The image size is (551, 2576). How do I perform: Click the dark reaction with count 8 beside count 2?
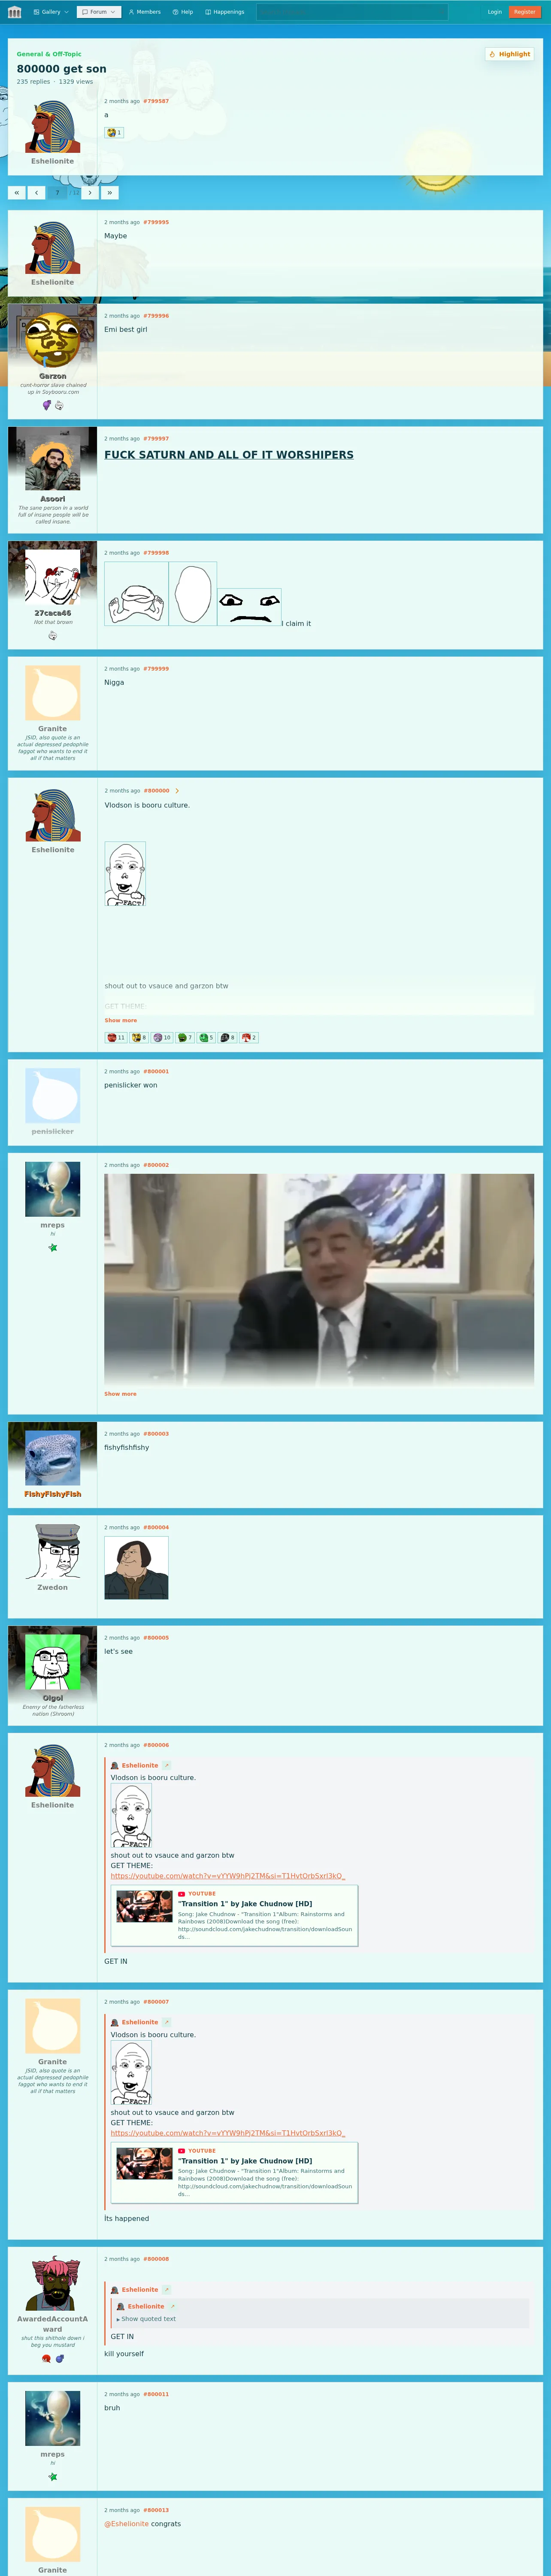(228, 1038)
